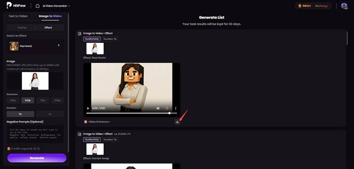Select 720p resolution
Image resolution: width=354 pixels, height=169 pixels.
point(43,100)
